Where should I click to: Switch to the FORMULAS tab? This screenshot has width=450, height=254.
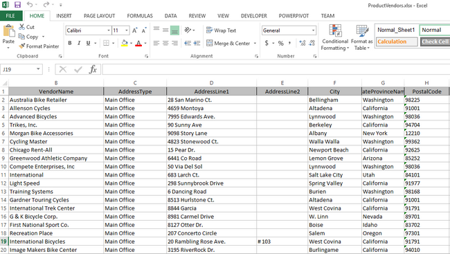pyautogui.click(x=140, y=16)
